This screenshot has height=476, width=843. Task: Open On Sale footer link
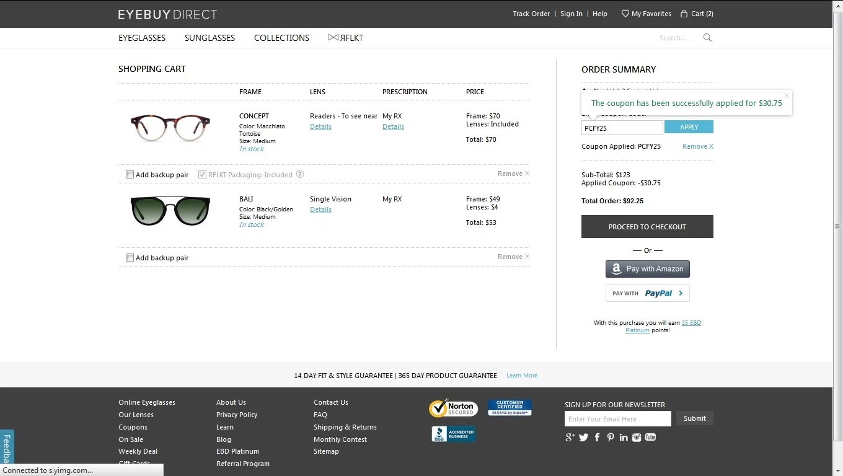click(x=131, y=439)
